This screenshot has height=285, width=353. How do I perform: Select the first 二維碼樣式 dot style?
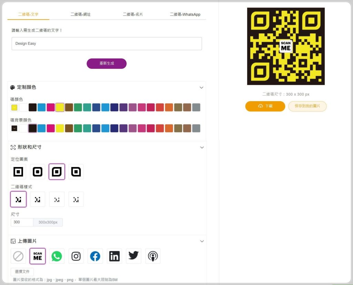point(18,199)
